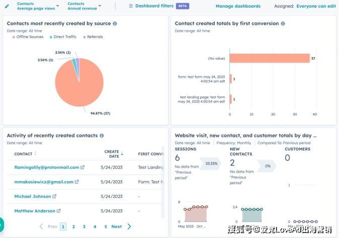
Task: Go to page 3 in pagination
Action: pyautogui.click(x=84, y=226)
